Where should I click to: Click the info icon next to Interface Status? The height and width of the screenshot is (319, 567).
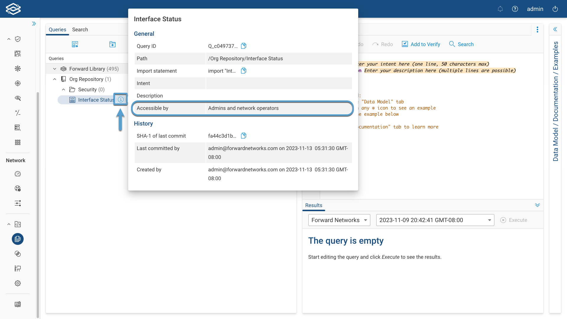120,100
